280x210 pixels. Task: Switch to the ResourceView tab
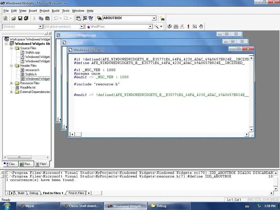[x=26, y=164]
